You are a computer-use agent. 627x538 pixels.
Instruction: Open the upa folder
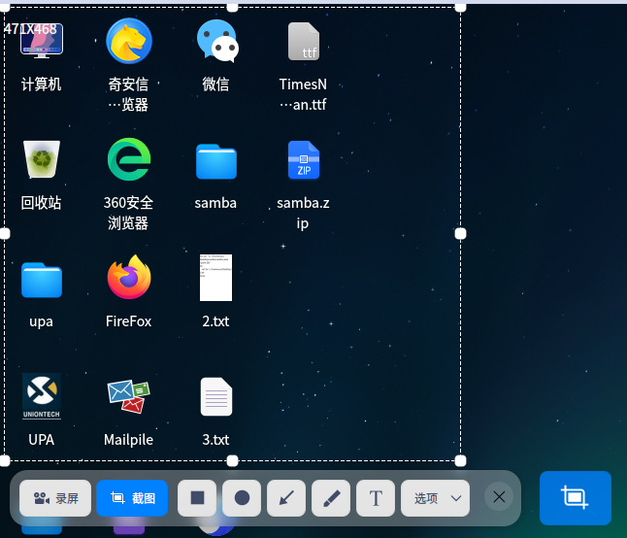(x=42, y=280)
